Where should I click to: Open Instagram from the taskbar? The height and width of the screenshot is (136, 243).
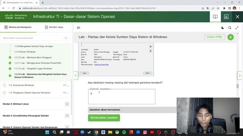[145, 132]
